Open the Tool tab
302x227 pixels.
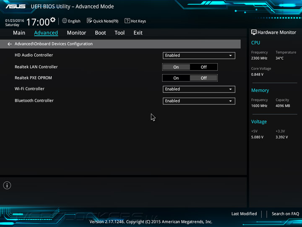click(120, 33)
